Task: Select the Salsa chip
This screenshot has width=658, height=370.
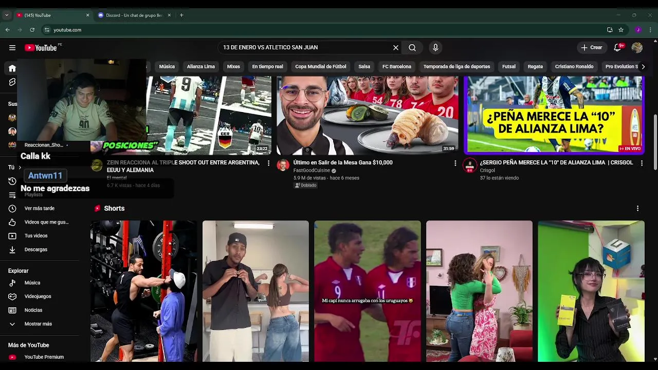Action: click(x=364, y=67)
